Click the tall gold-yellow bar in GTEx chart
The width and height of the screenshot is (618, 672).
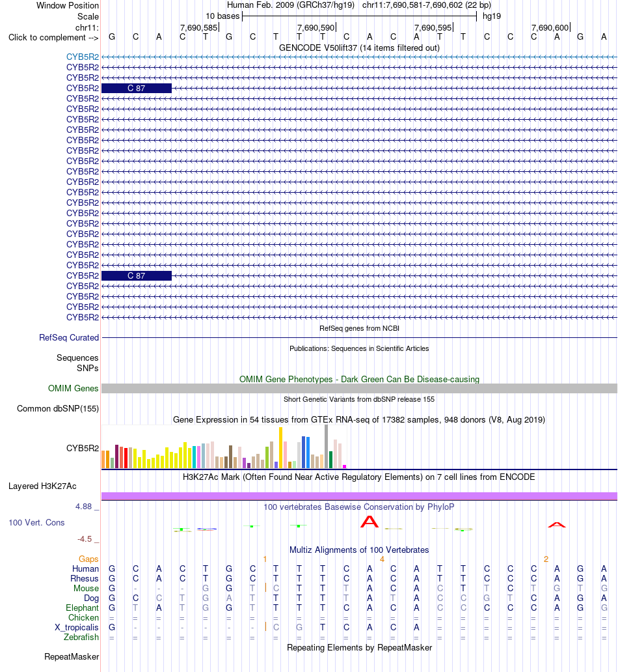pos(281,447)
